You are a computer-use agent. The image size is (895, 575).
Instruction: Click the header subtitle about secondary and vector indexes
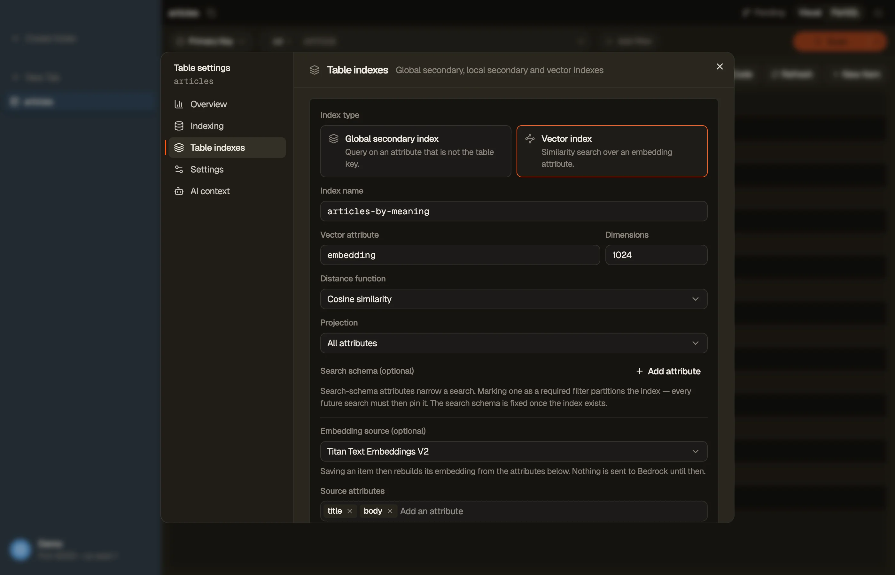[x=499, y=70]
